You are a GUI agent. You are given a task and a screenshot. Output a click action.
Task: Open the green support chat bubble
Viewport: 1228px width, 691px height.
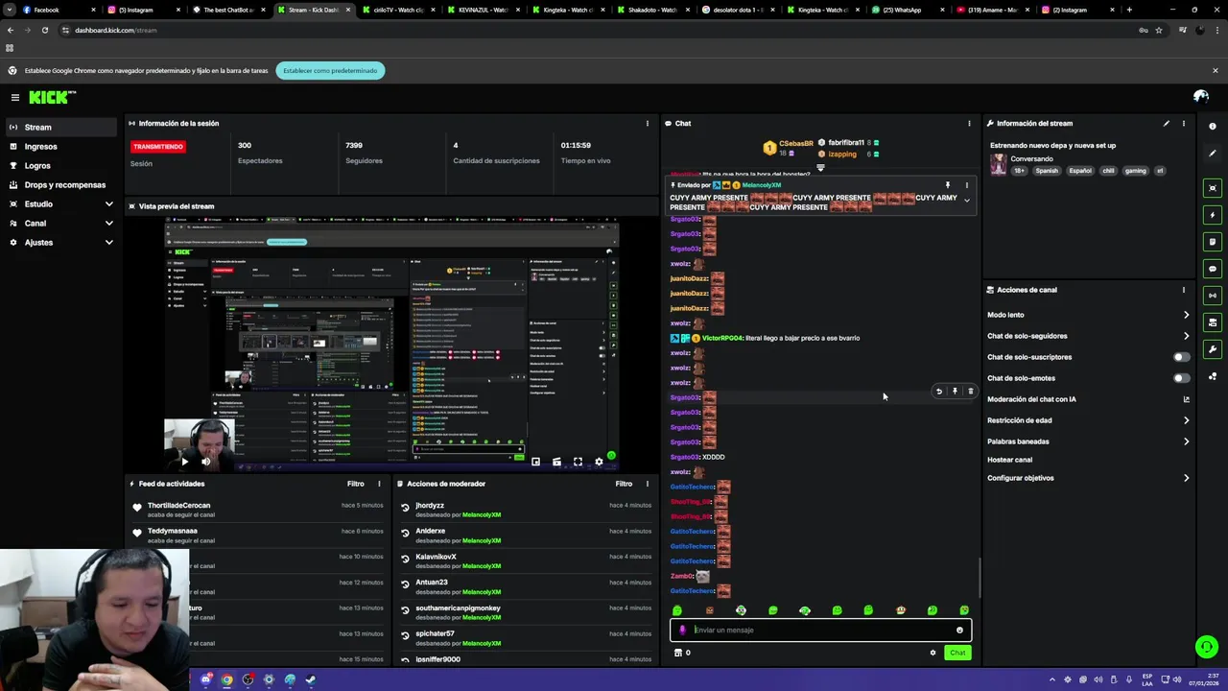click(1207, 648)
